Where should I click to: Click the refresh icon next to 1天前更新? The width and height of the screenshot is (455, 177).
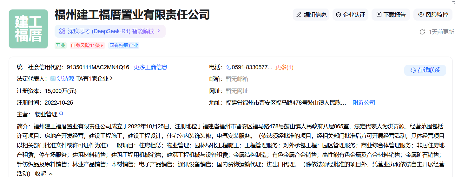[422, 32]
